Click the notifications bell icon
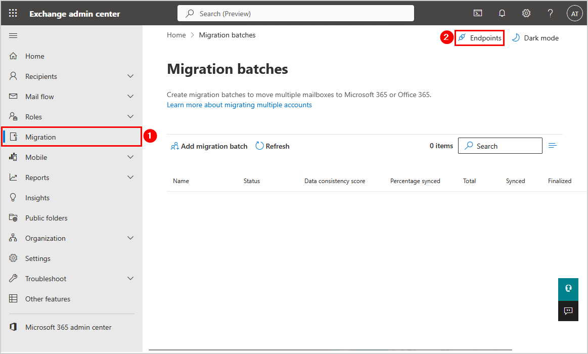 pyautogui.click(x=502, y=14)
